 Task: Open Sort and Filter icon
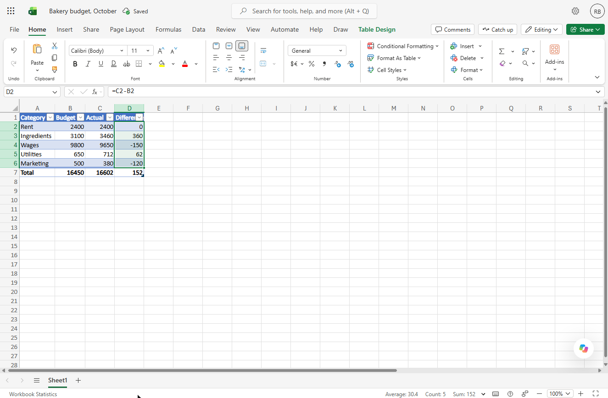click(525, 51)
